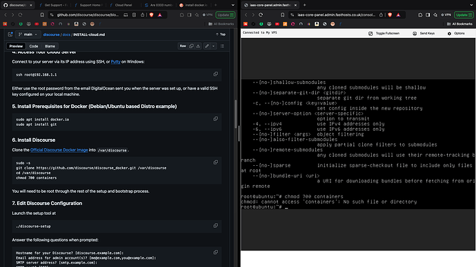Screen dimensions: 476x267
Task: Open the docs folder breadcrumb link
Action: pos(66,34)
